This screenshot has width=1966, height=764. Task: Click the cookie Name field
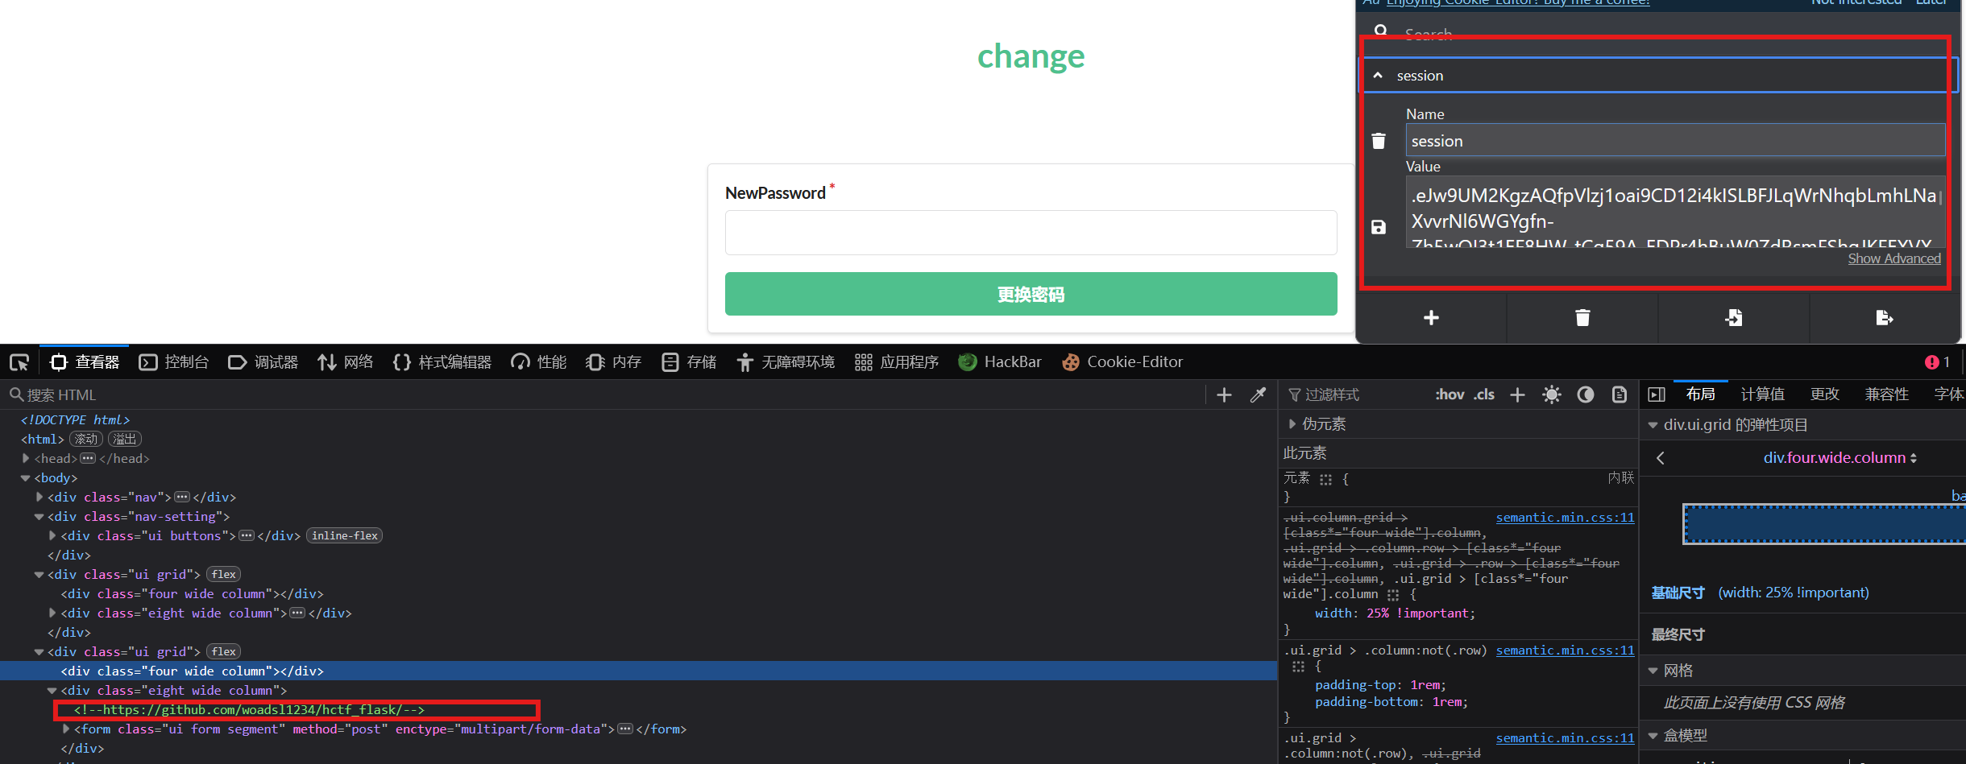(x=1675, y=140)
